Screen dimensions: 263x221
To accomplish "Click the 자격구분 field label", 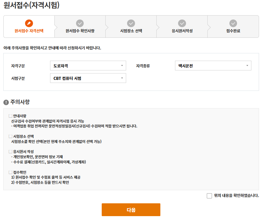I will coord(18,66).
